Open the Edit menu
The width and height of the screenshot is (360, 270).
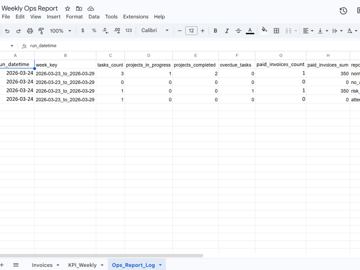tap(20, 17)
